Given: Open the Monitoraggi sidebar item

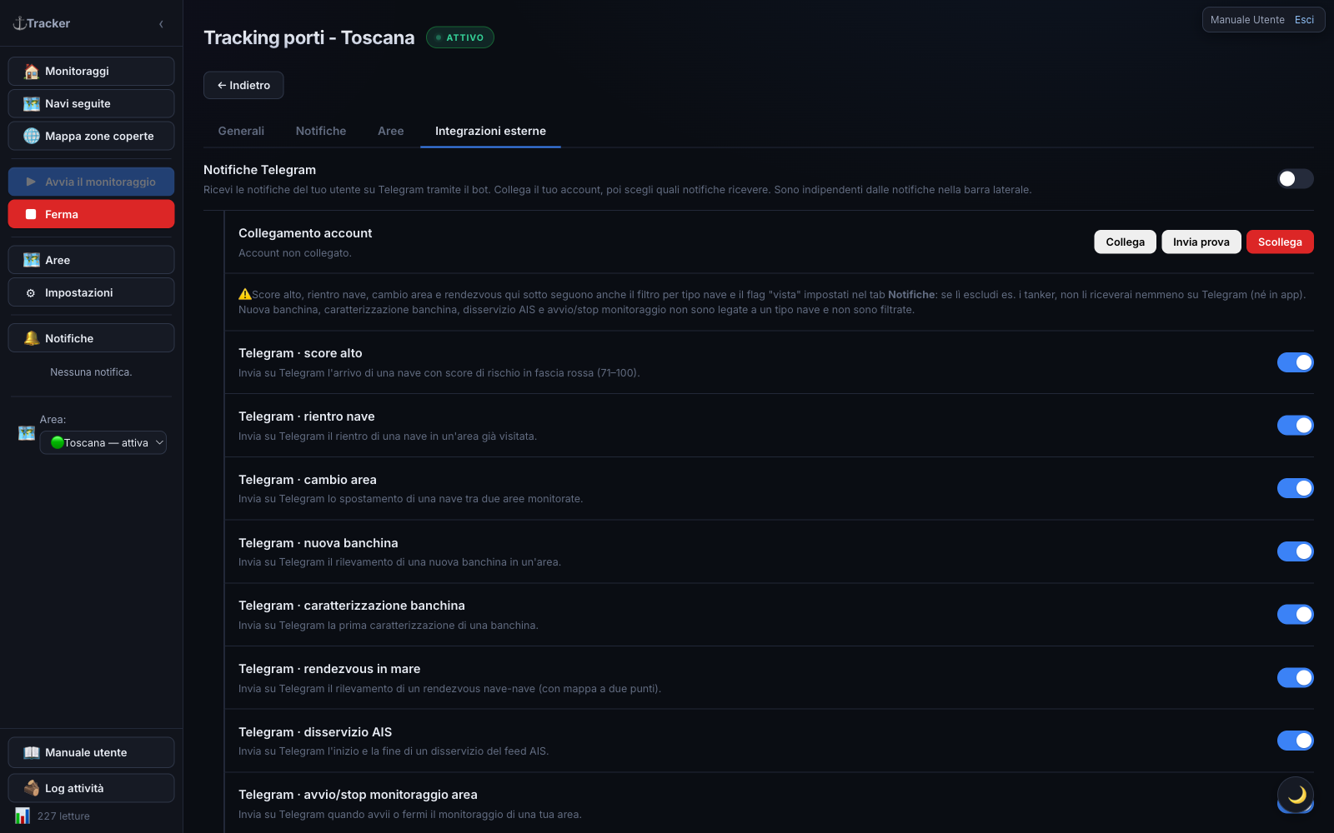Looking at the screenshot, I should tap(91, 72).
